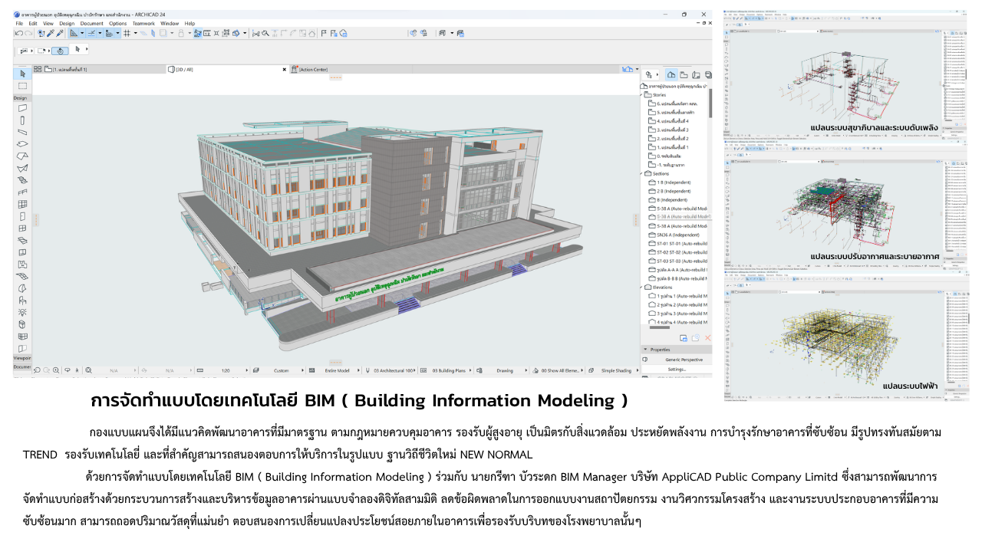982x552 pixels.
Task: Click the Inject Parameters syringe icon
Action: (x=60, y=33)
